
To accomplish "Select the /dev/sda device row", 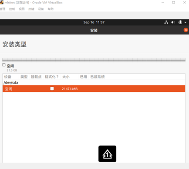I will (x=94, y=83).
